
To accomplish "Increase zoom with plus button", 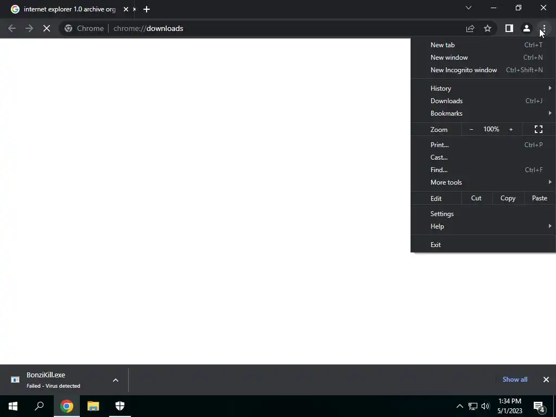I will (x=511, y=129).
